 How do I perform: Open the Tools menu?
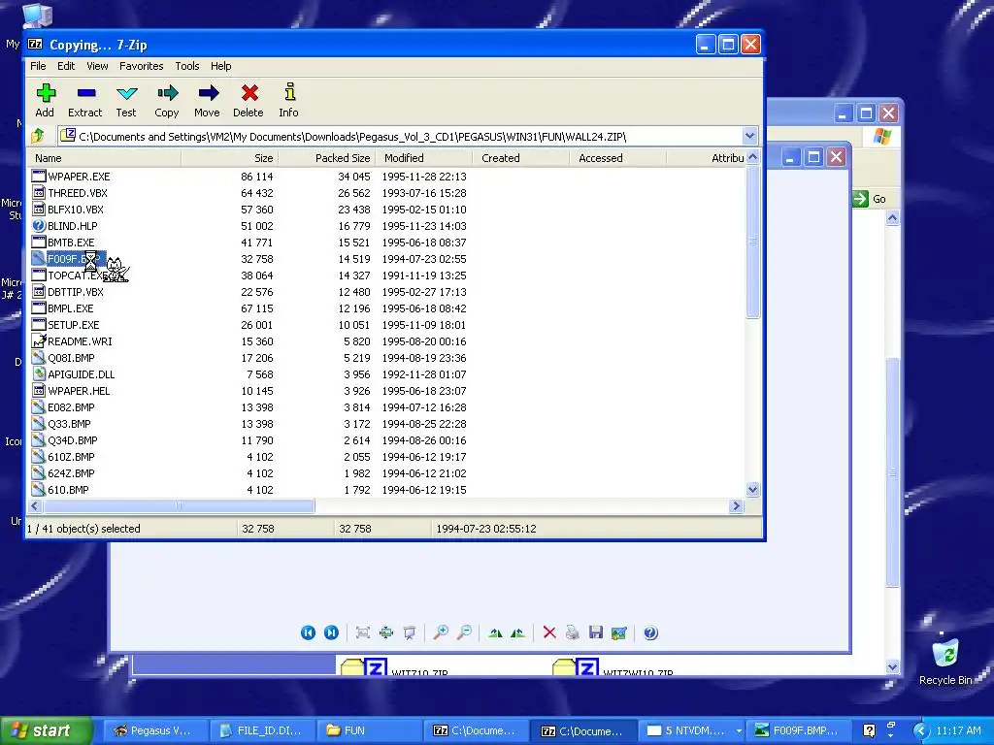pos(187,66)
